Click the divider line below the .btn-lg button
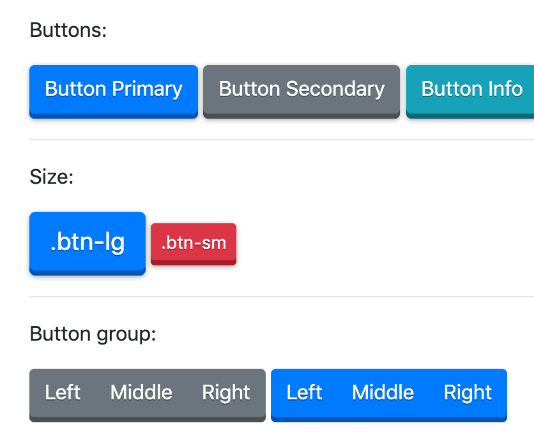This screenshot has width=534, height=444. 282,297
